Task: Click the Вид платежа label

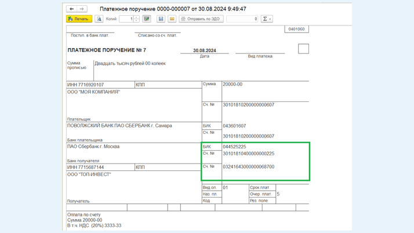Action: (260, 56)
